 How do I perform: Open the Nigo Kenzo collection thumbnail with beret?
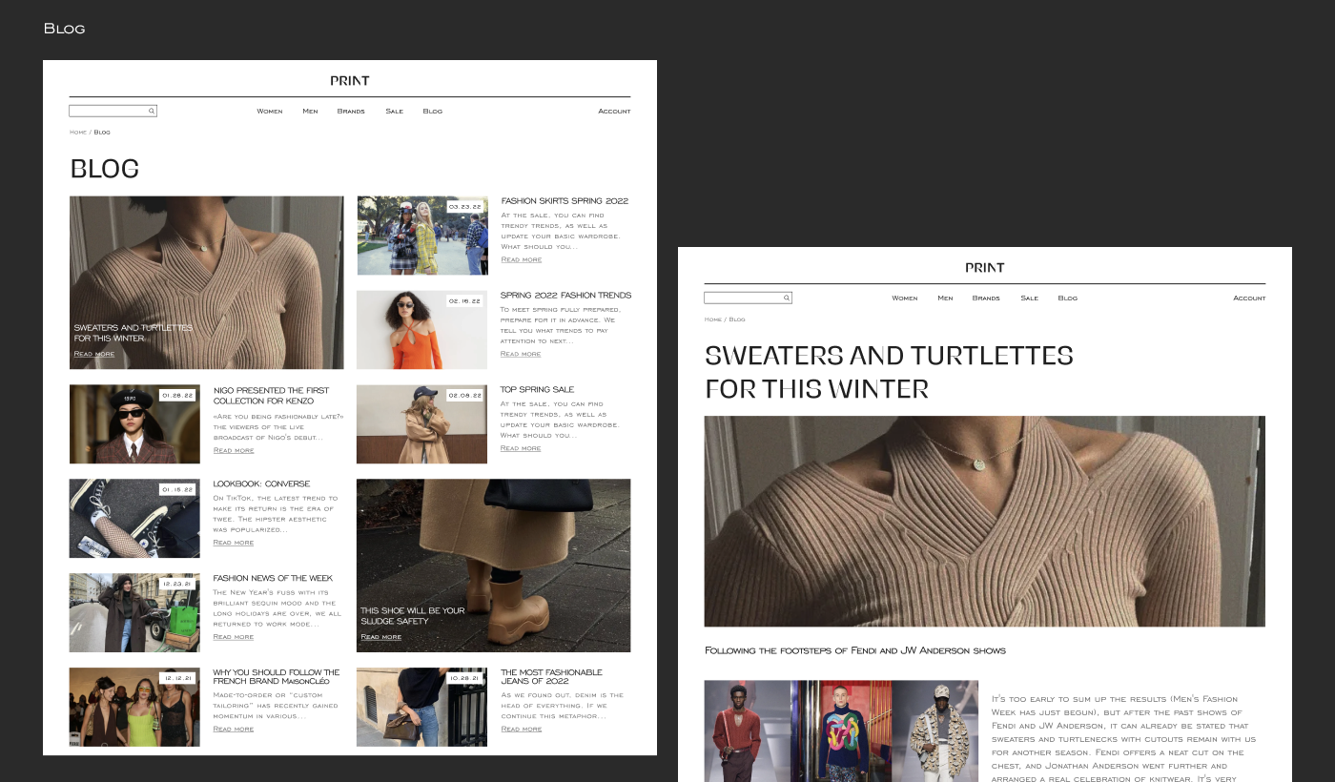coord(134,424)
